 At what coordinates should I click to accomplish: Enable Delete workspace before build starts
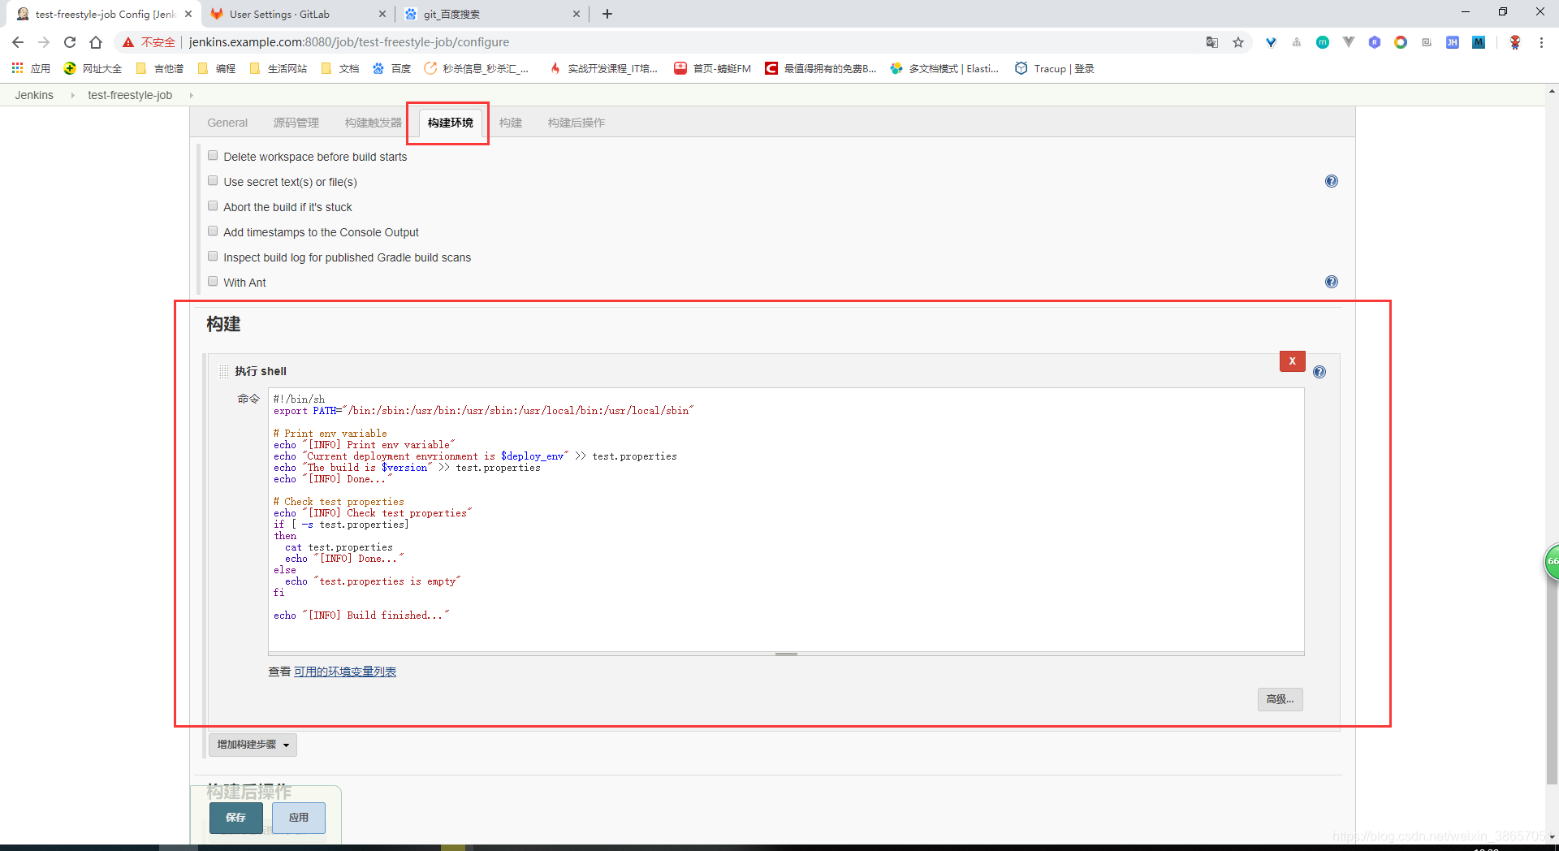tap(213, 155)
